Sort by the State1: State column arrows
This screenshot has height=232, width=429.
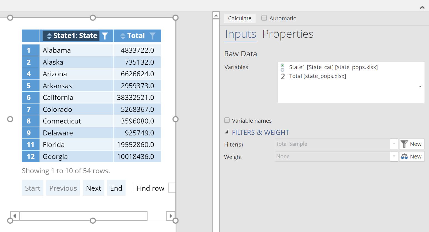pos(49,36)
